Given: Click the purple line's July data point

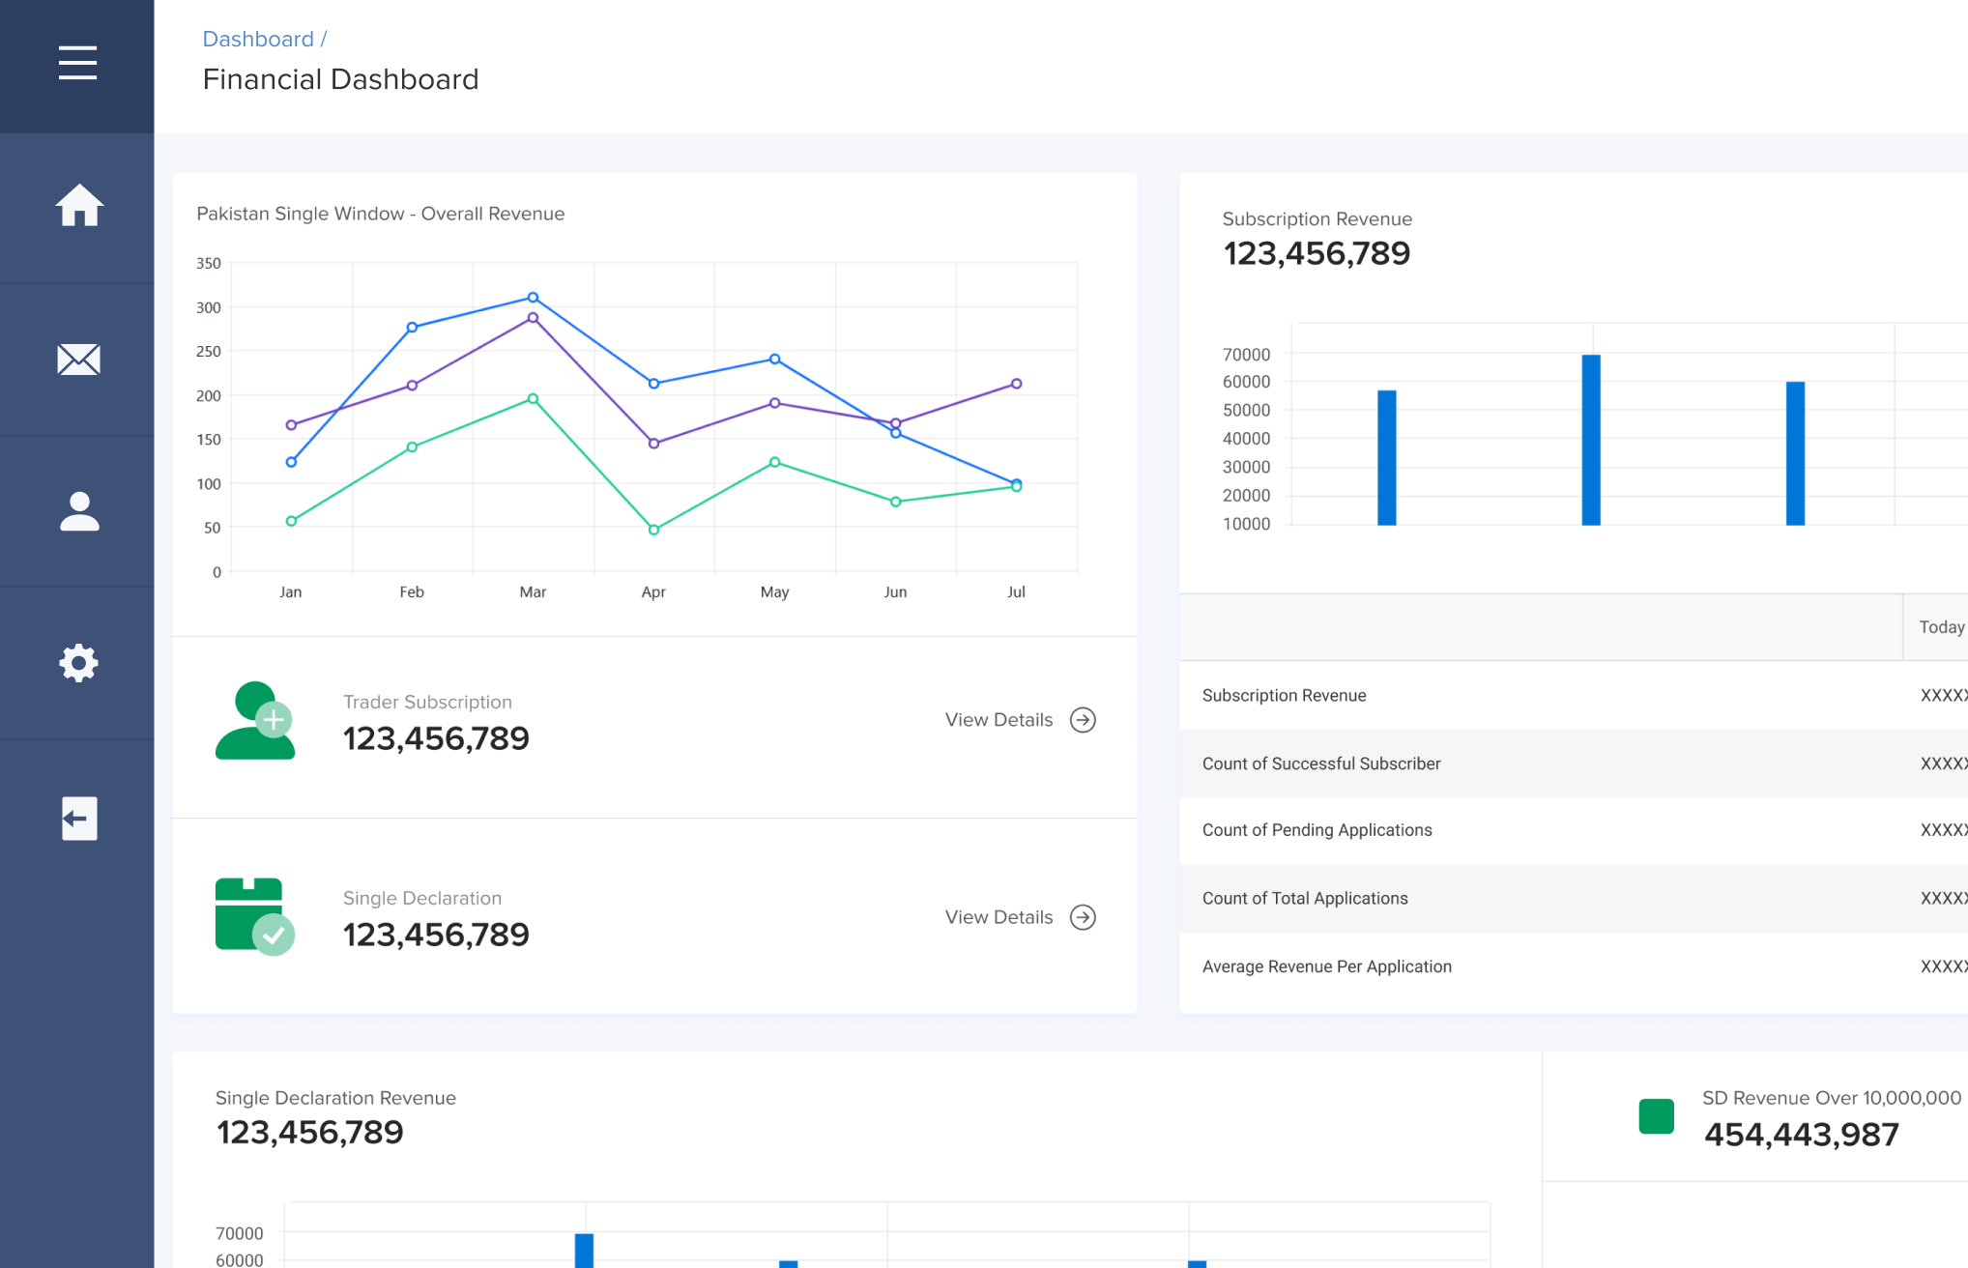Looking at the screenshot, I should point(1016,384).
